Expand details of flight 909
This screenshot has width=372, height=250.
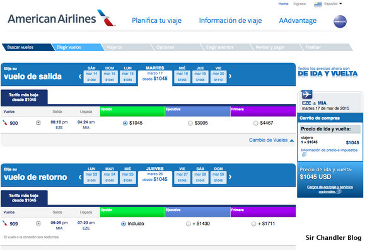(38, 224)
